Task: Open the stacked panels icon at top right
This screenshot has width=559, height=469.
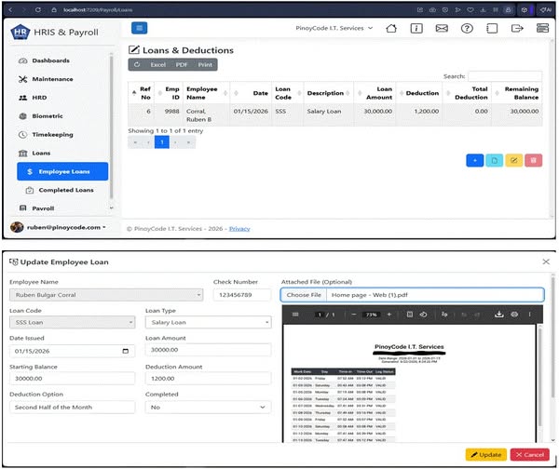Action: coord(542,28)
